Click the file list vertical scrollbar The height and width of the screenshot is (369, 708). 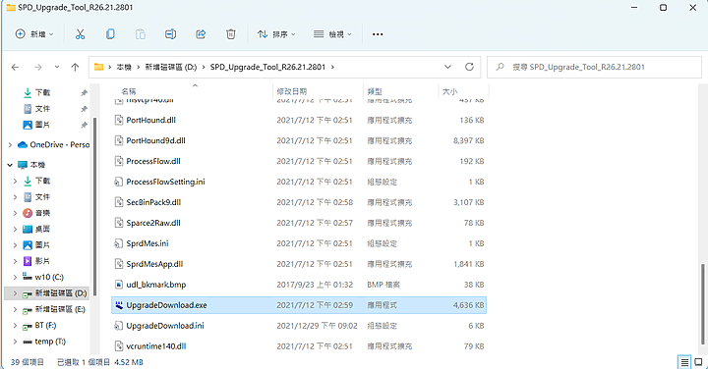click(x=702, y=304)
